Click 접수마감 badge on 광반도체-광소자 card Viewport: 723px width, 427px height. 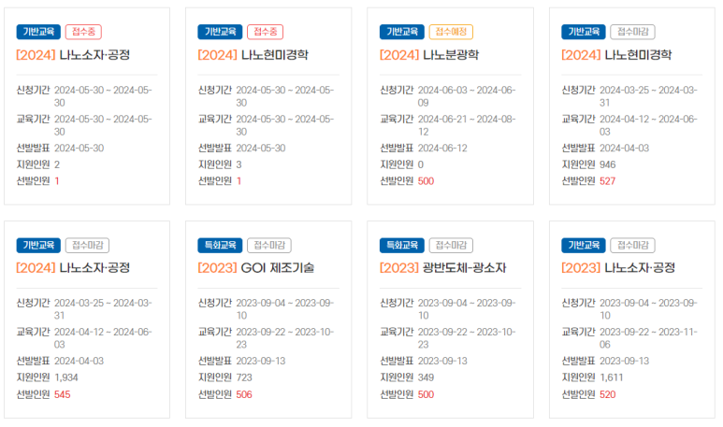click(451, 245)
